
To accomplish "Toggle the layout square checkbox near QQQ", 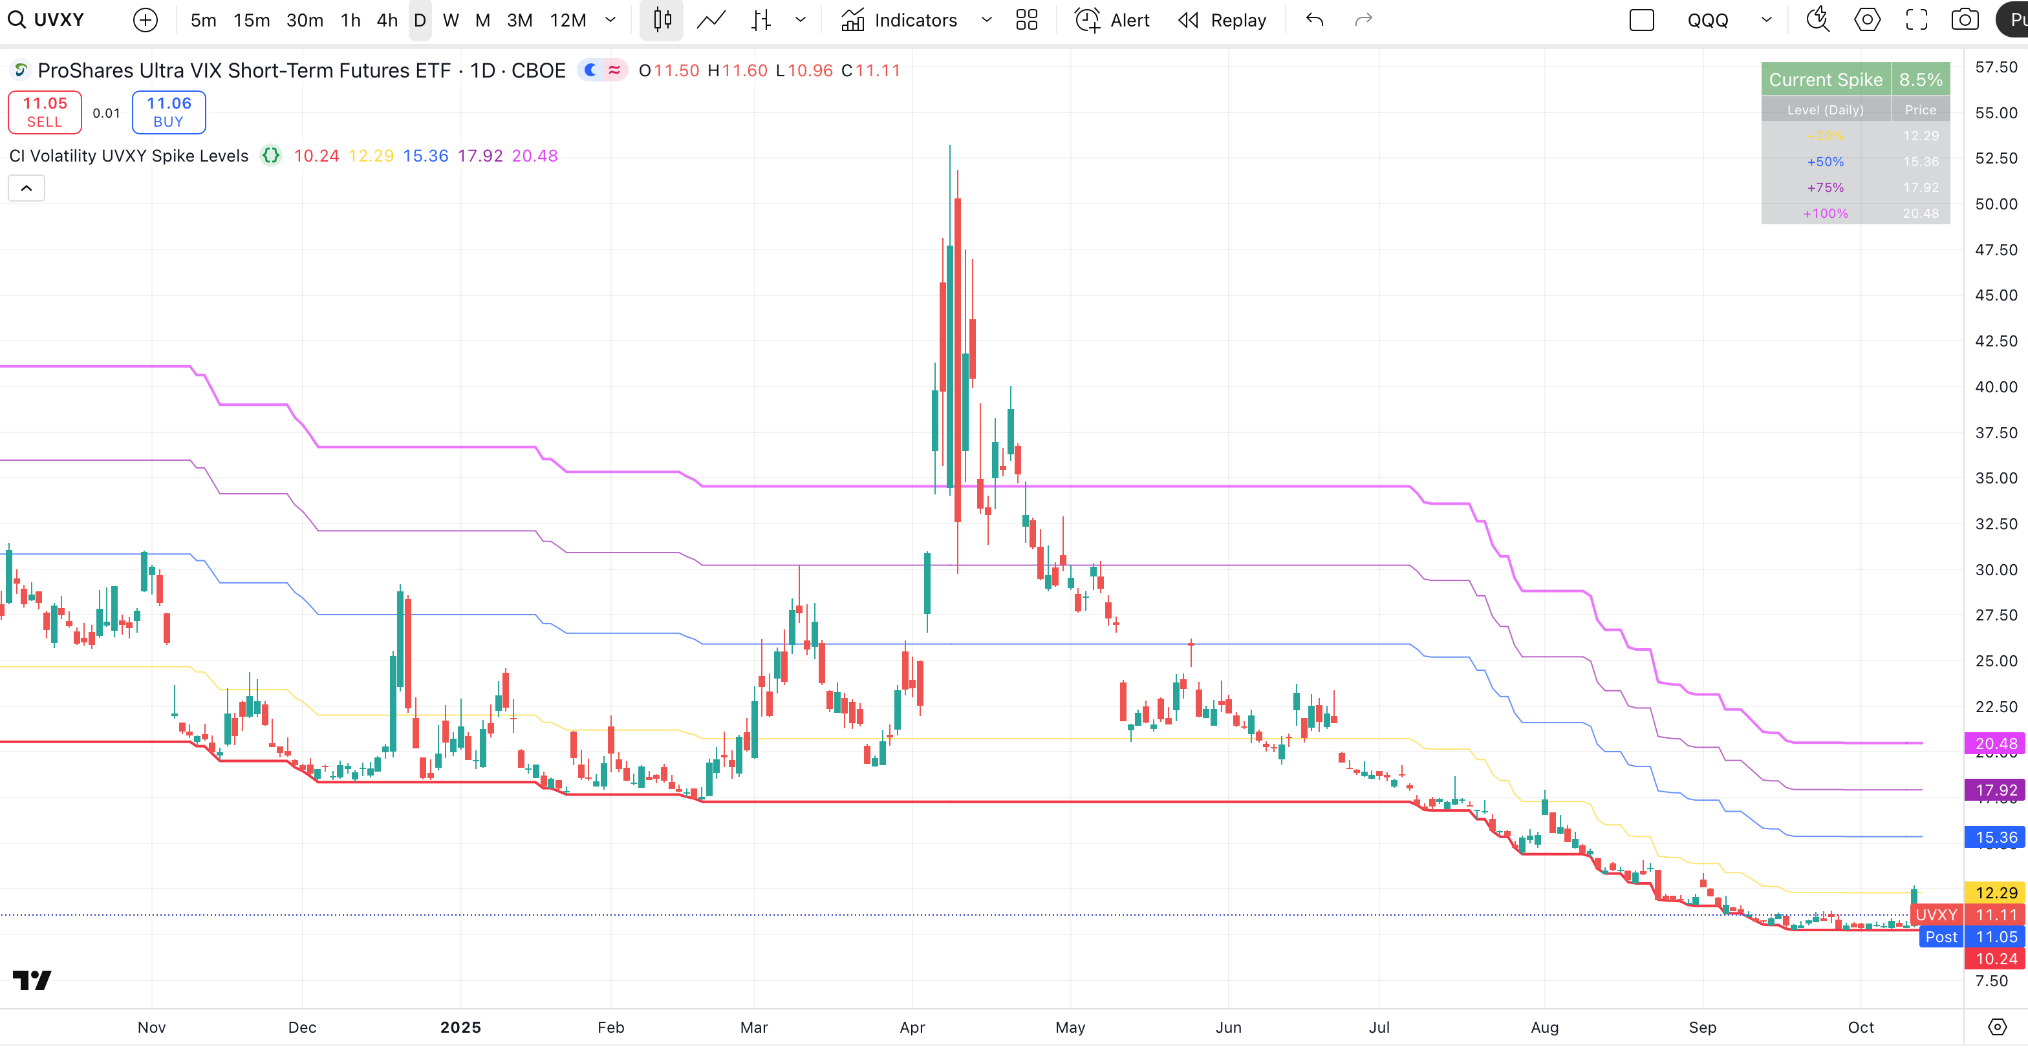I will tap(1641, 21).
